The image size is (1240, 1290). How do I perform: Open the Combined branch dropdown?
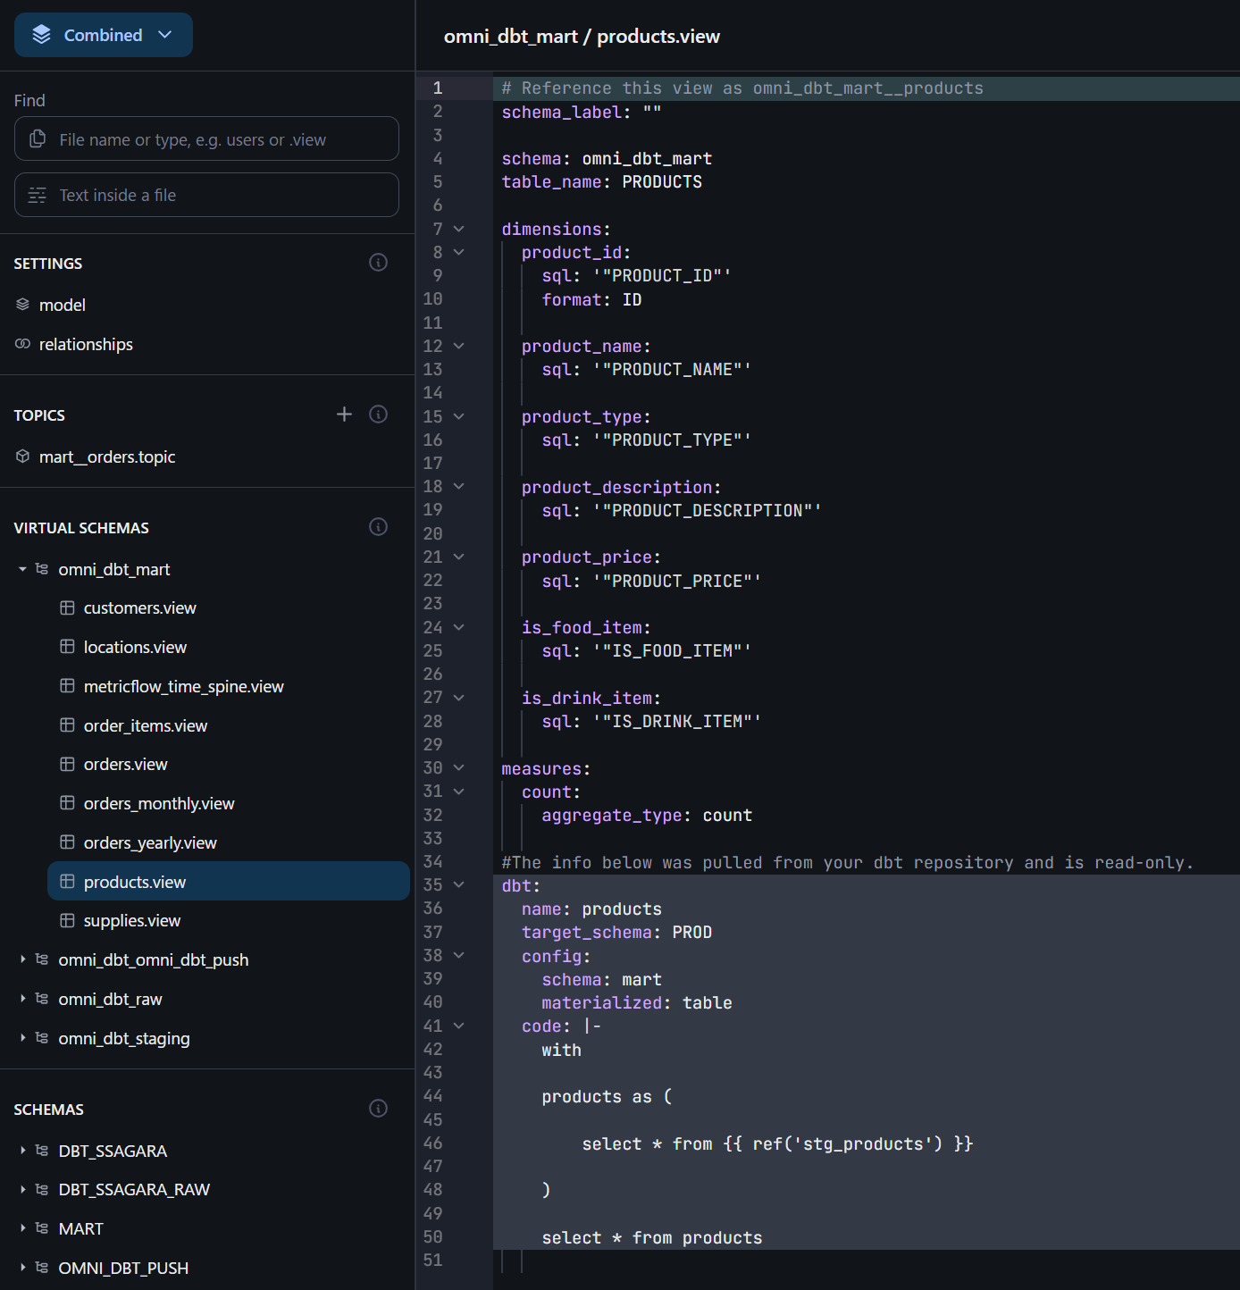click(x=104, y=35)
